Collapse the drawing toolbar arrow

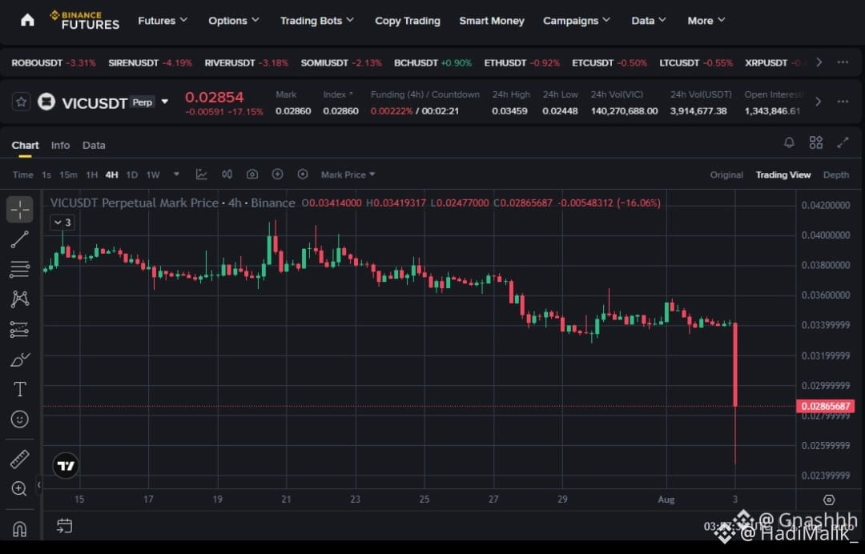(x=38, y=485)
